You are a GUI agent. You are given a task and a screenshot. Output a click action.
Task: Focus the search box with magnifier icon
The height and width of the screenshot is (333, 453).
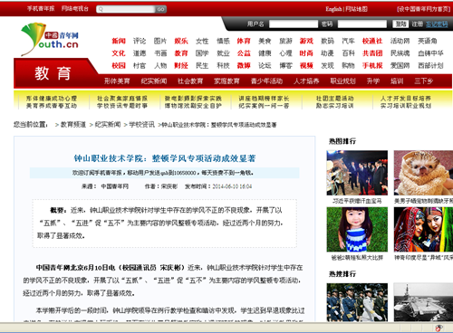click(126, 9)
